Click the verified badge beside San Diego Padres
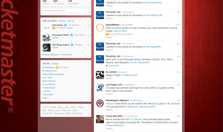223x132 pixels. [x=72, y=45]
